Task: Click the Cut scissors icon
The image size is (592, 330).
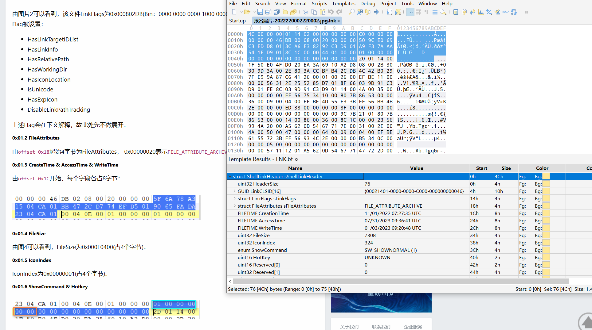Action: 306,12
